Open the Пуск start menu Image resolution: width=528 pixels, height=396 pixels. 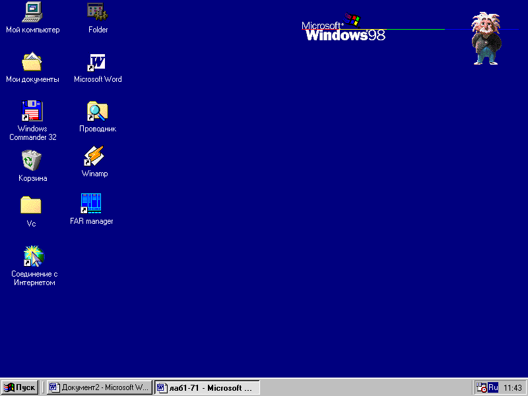[x=20, y=387]
